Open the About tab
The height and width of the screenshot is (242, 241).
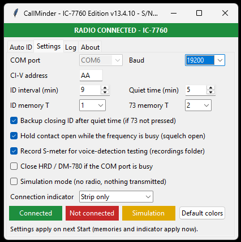(x=90, y=47)
